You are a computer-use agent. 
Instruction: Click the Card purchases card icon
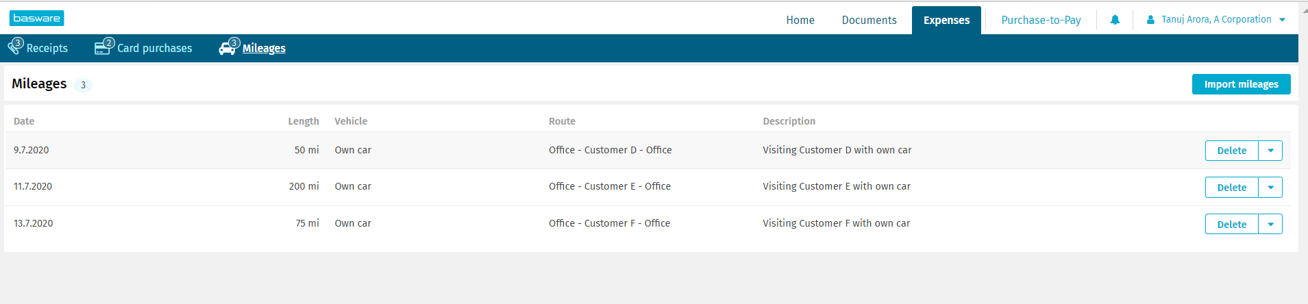coord(103,48)
